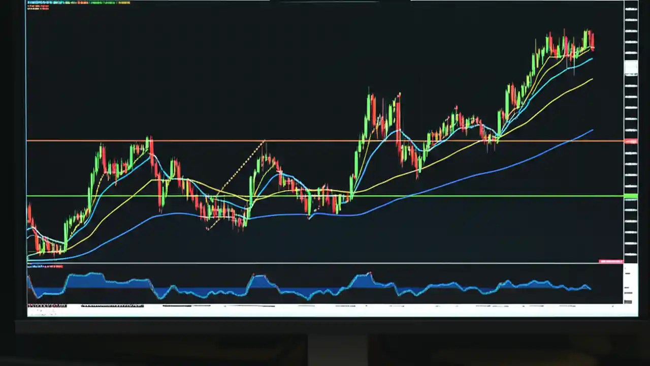Click the red alert price tag on right axis
Viewport: 650px width, 366px height.
coord(631,142)
